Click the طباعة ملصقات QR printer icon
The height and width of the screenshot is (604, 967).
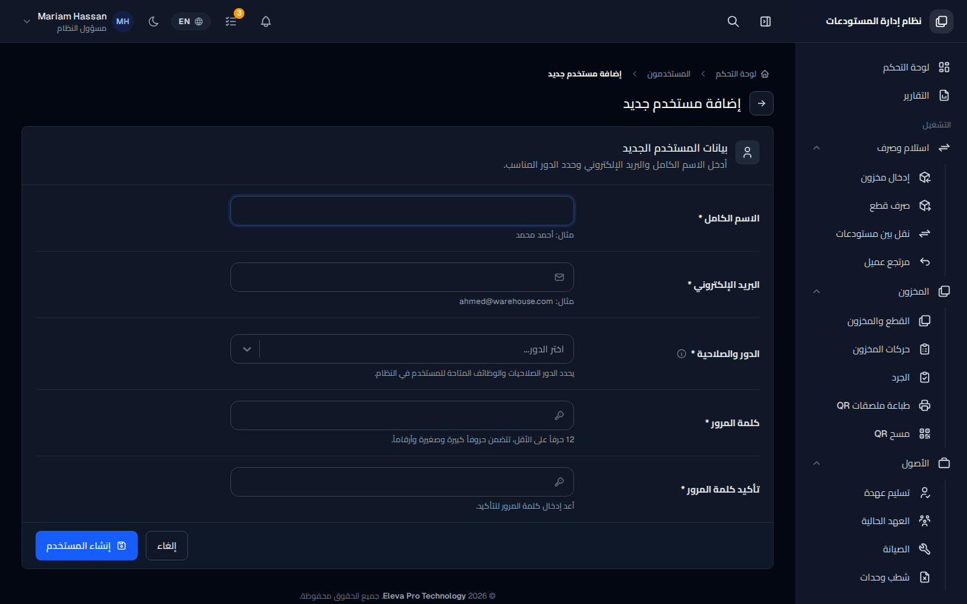(925, 405)
